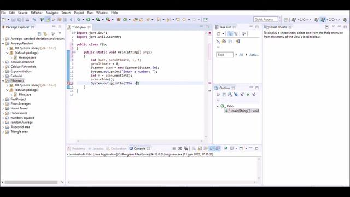The height and width of the screenshot is (197, 350).
Task: Click Remove All Terminated Launches icon
Action: pos(186,148)
